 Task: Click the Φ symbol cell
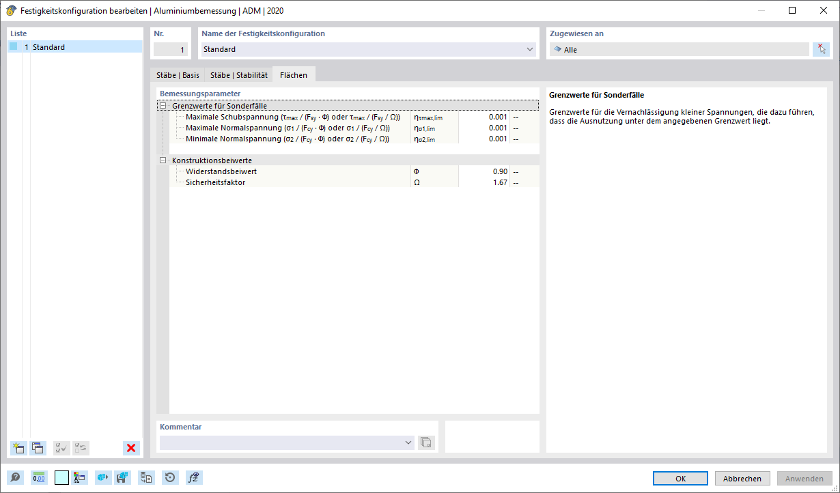point(434,171)
